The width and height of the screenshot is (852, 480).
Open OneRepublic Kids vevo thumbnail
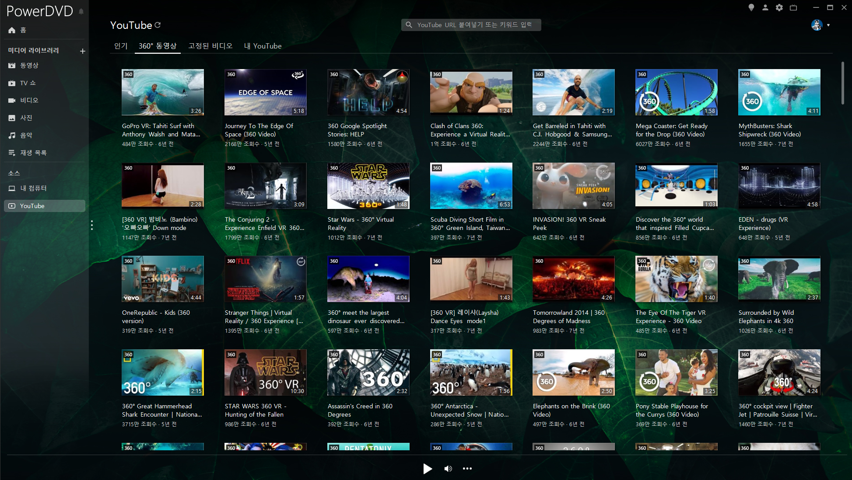(163, 279)
